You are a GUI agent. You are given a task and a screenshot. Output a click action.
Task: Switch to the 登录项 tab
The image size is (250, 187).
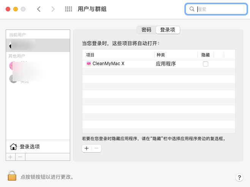(x=168, y=30)
